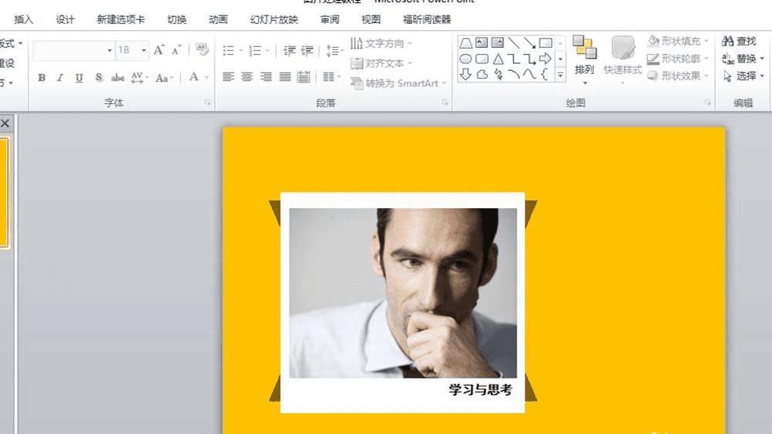The image size is (772, 434).
Task: Select rounded rectangle shape
Action: tap(482, 59)
